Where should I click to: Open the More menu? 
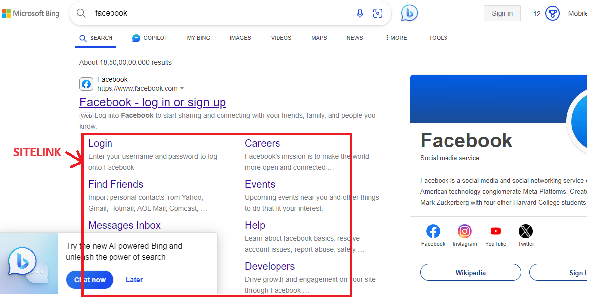point(396,38)
